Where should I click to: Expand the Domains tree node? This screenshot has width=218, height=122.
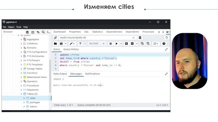click(x=21, y=48)
